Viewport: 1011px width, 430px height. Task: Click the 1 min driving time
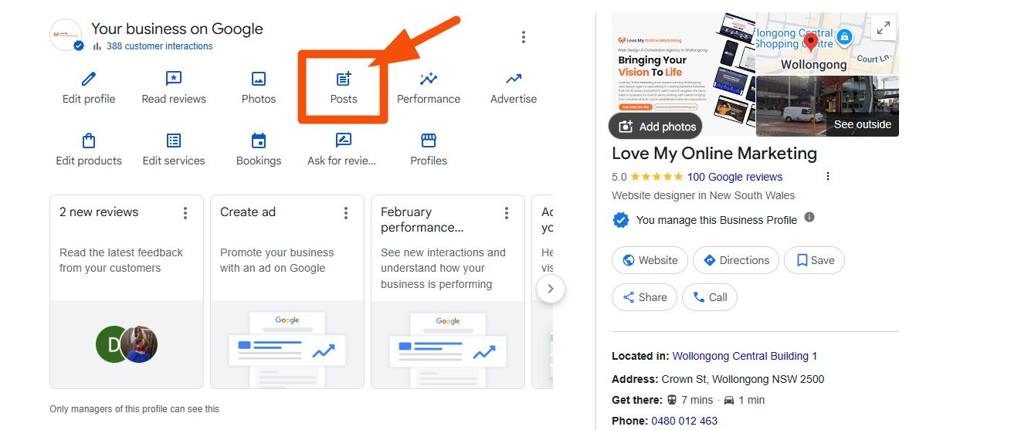tap(751, 400)
